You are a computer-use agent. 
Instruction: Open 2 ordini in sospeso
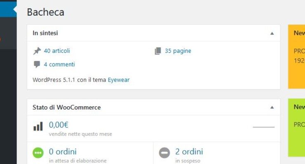[189, 155]
